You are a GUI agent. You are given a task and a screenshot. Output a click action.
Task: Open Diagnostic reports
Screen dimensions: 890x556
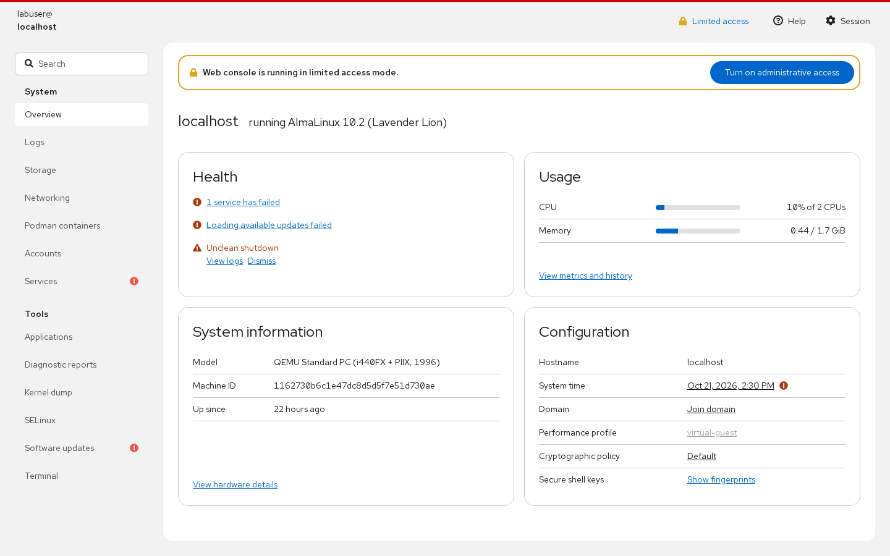coord(82,364)
